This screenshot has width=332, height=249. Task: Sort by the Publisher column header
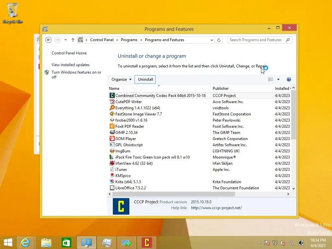242,89
